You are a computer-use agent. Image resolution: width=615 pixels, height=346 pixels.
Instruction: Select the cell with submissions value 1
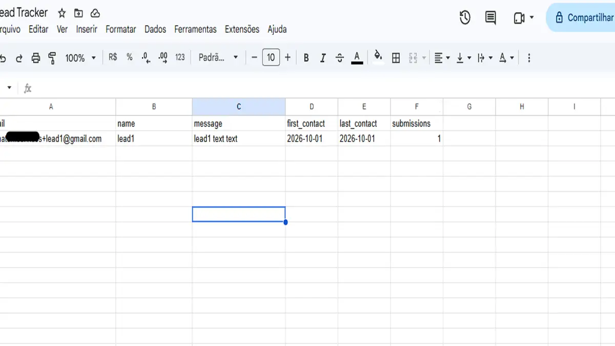pyautogui.click(x=417, y=138)
